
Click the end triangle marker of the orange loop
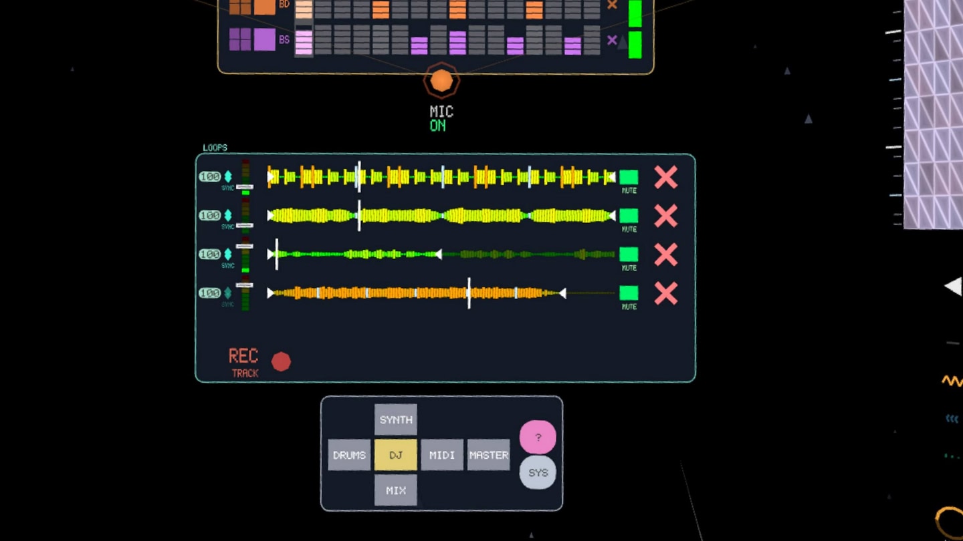pos(562,293)
